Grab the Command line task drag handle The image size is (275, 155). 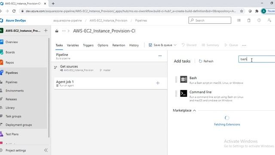coord(176,93)
